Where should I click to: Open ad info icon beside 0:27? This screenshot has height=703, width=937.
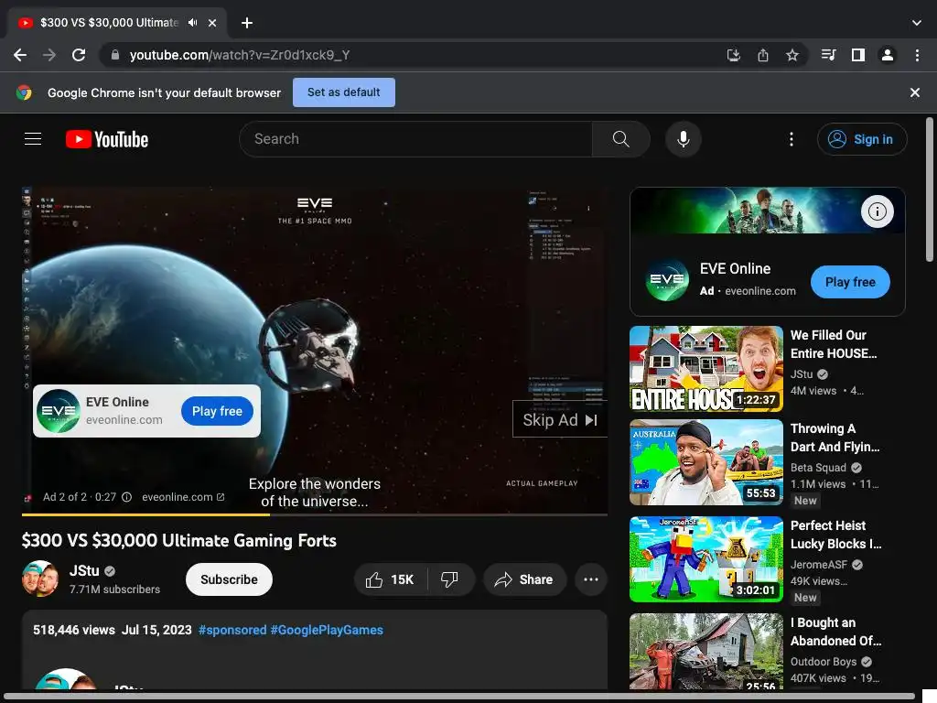coord(126,497)
